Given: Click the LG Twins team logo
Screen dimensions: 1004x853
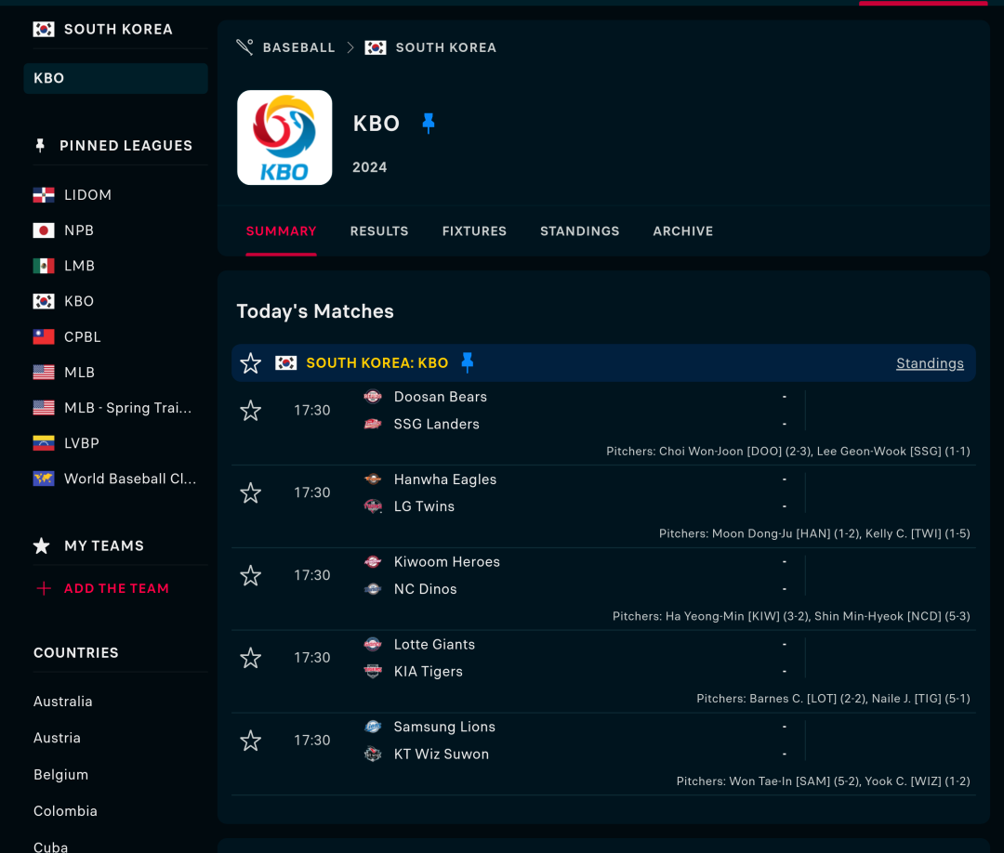Looking at the screenshot, I should tap(373, 506).
